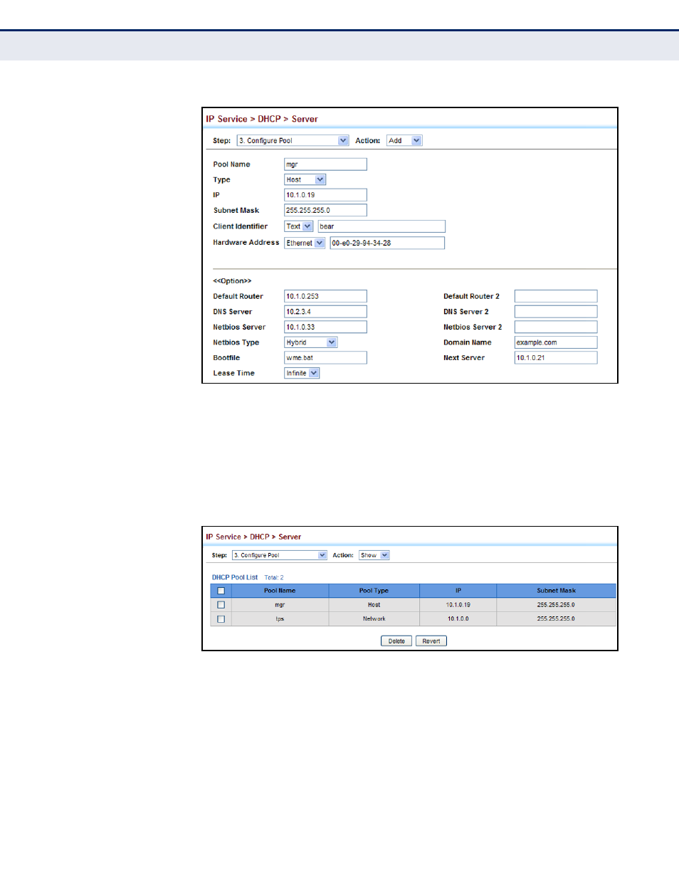
Task: Click the Network pool type cell
Action: coord(374,619)
